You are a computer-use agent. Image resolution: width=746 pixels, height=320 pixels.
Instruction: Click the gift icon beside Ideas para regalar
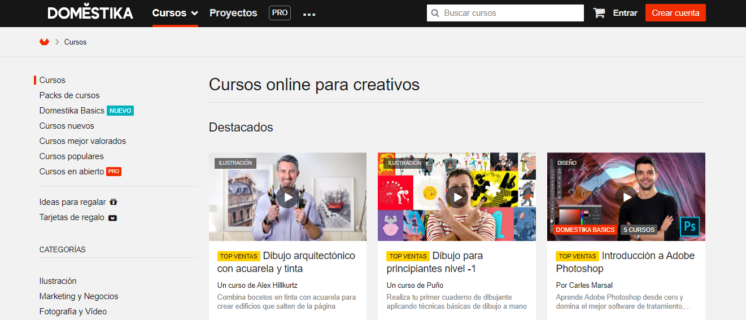tap(113, 201)
